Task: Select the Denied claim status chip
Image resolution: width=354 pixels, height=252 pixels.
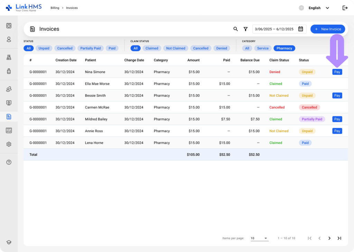Action: 222,48
